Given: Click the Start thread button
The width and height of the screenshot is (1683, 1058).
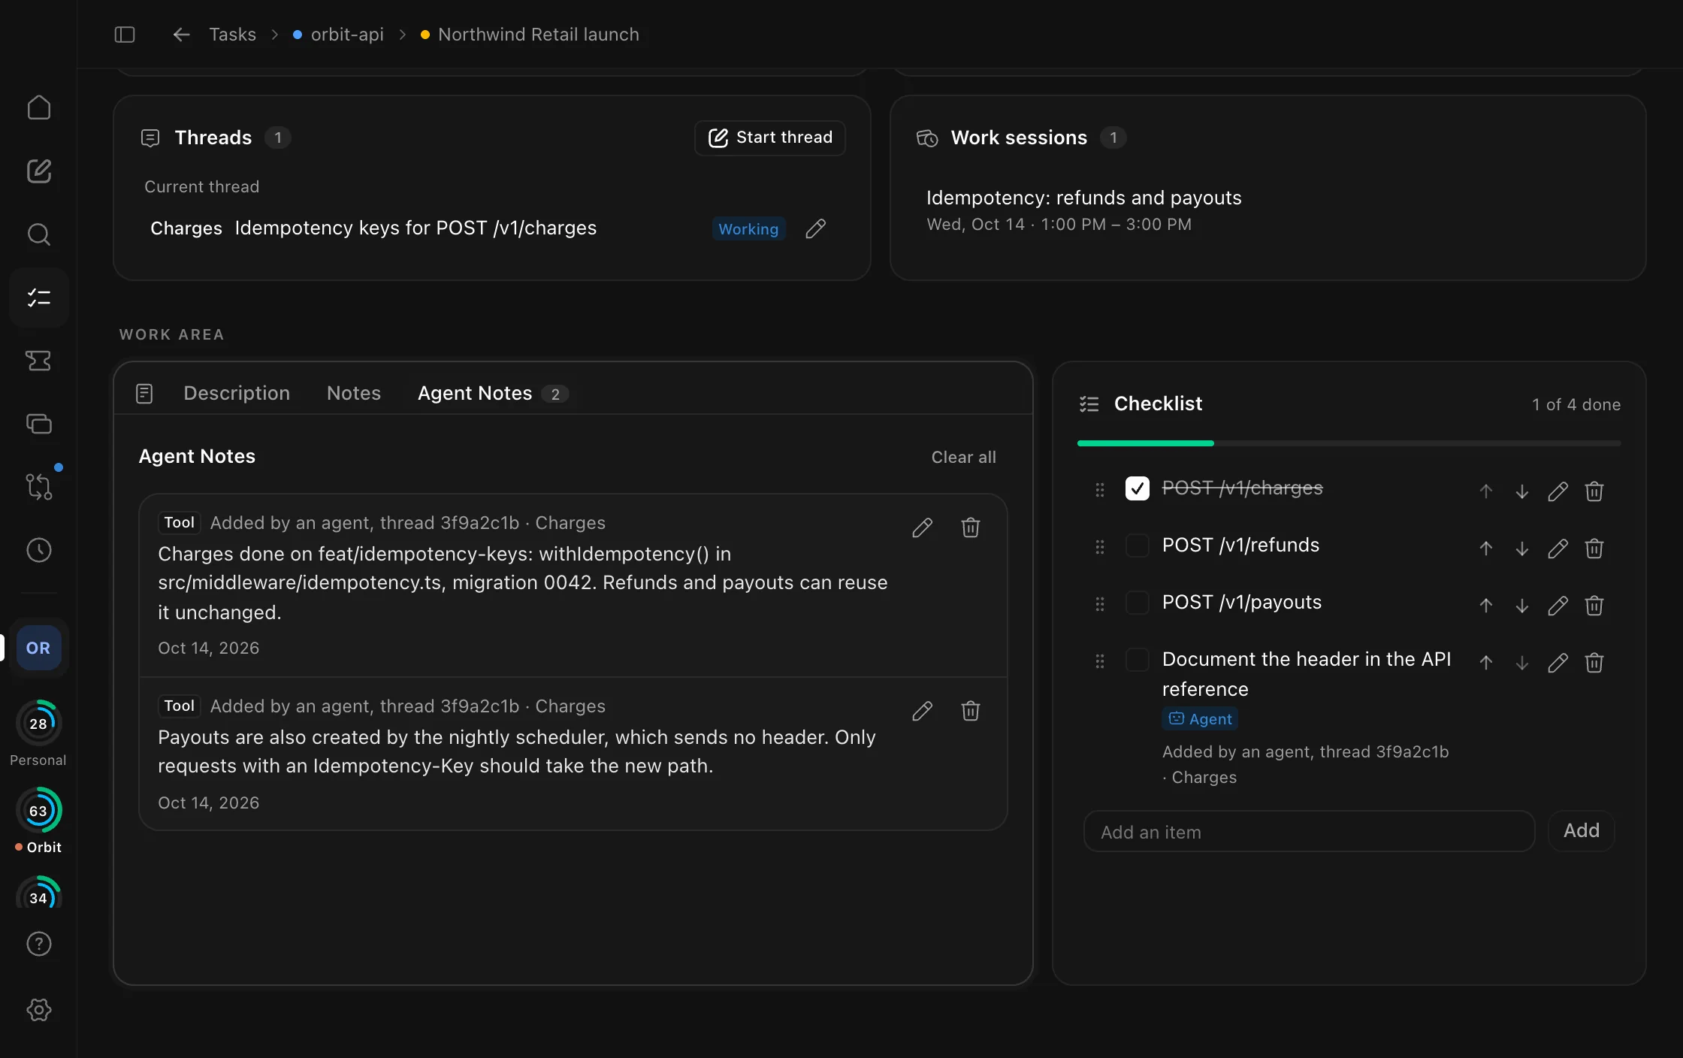Looking at the screenshot, I should tap(770, 138).
